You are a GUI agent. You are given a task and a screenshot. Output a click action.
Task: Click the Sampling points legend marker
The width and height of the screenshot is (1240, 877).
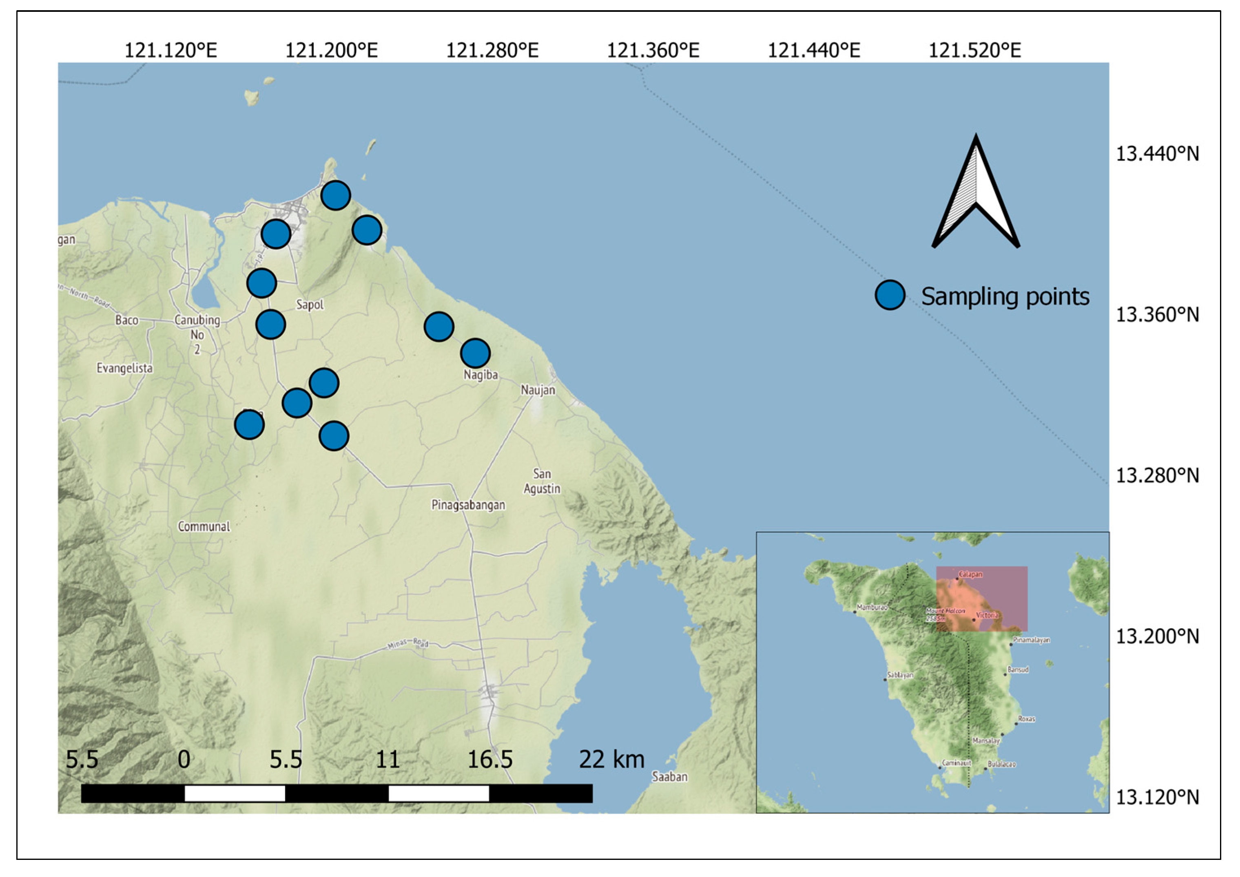click(890, 296)
